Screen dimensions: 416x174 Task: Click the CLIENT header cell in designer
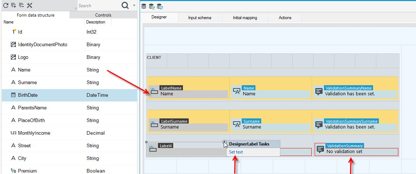click(156, 61)
